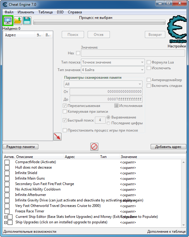Focus the От start address field
Viewport: 189px width, 237px height.
106,91
